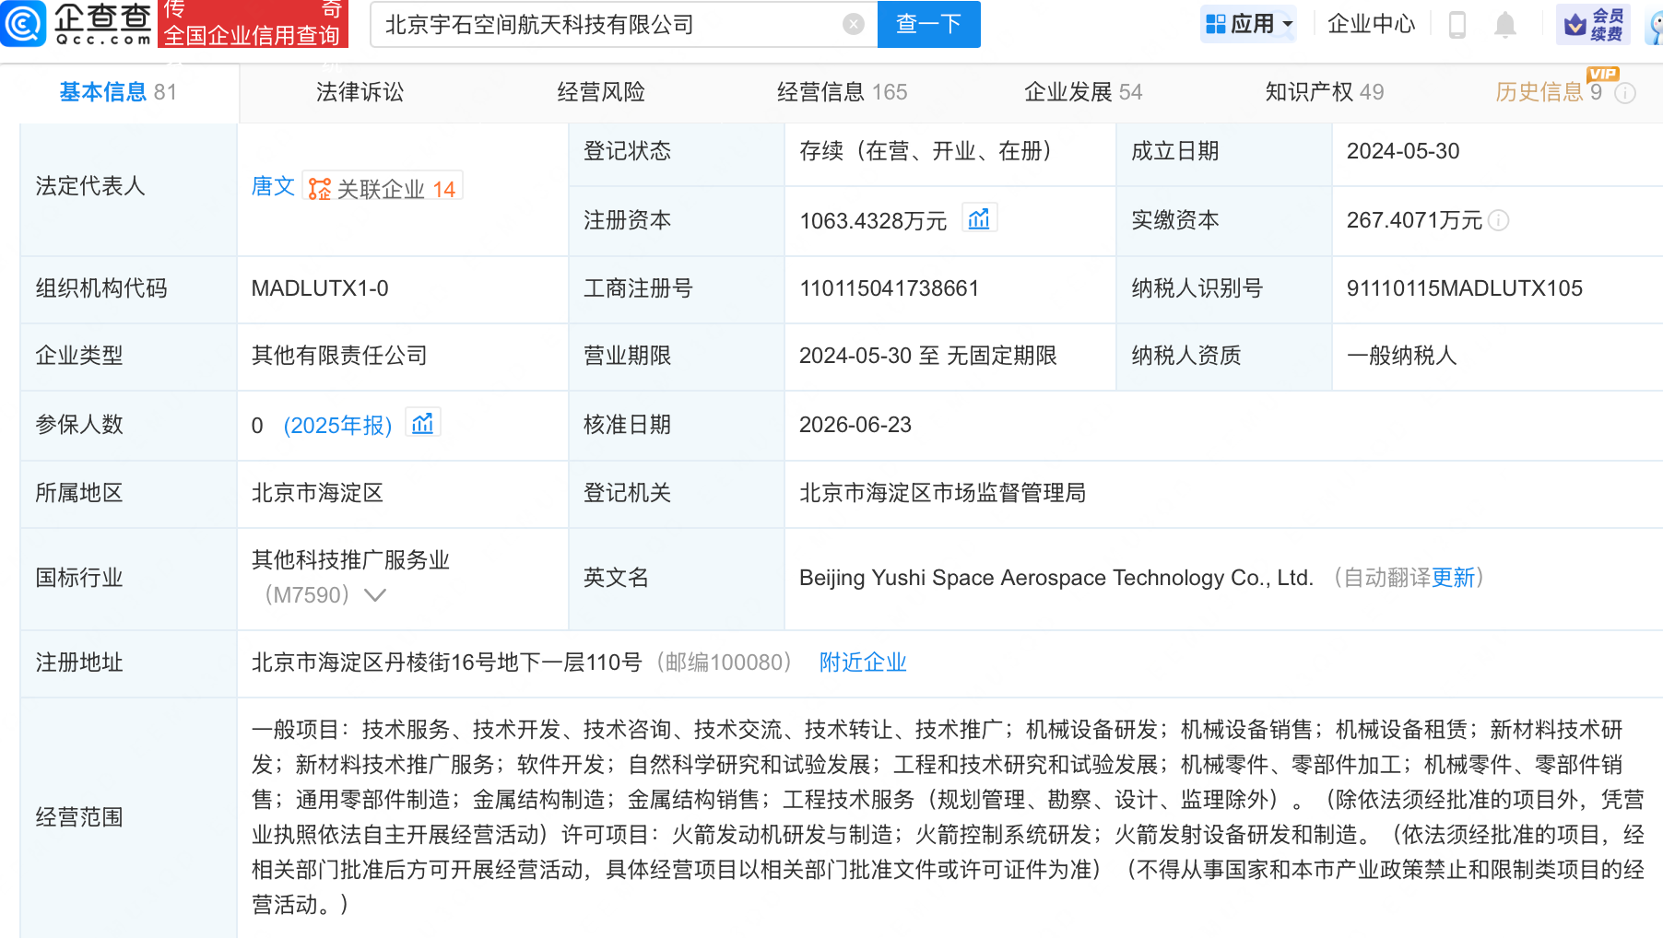Click the info icon beside 历史信息
Image resolution: width=1663 pixels, height=938 pixels.
pos(1626,93)
